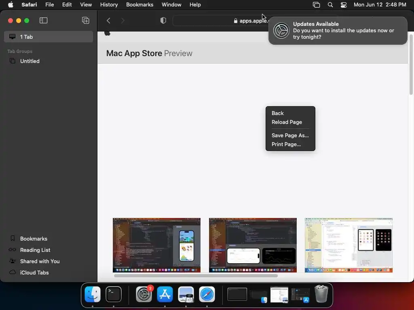Open the Untitled tab group
414x310 pixels.
point(49,61)
